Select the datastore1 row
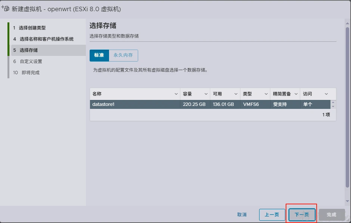Screen dimensions: 351x223 [x=134, y=104]
